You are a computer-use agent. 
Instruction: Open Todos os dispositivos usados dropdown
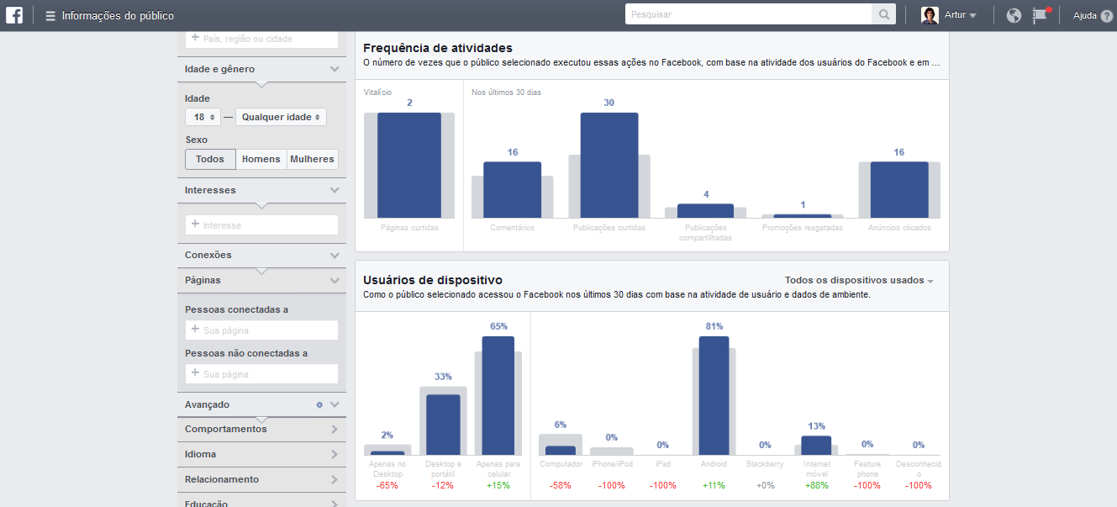[859, 280]
